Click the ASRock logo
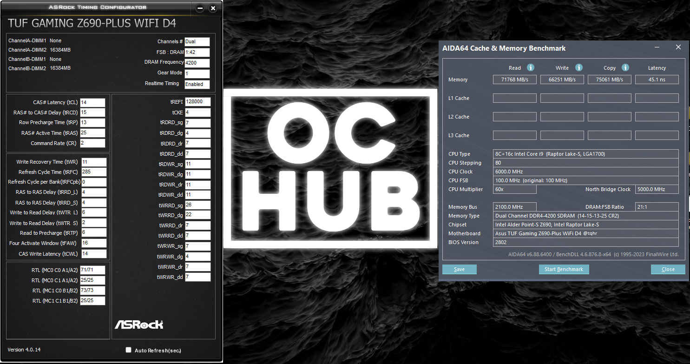 (139, 324)
